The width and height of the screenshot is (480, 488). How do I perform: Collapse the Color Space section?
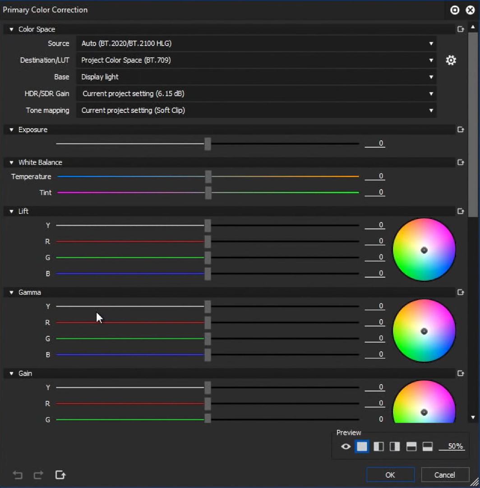click(x=12, y=29)
